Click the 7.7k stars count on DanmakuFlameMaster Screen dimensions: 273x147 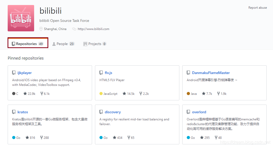209,94
